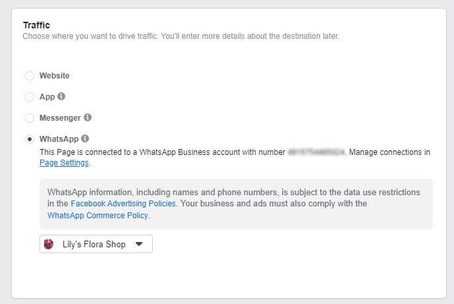Click the blurred WhatsApp Business phone number
Screen dimensions: 454x304
click(x=316, y=152)
